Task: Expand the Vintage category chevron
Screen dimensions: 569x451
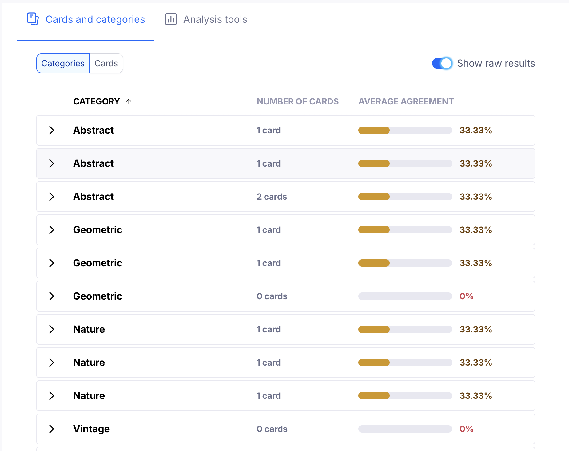Action: click(x=52, y=429)
